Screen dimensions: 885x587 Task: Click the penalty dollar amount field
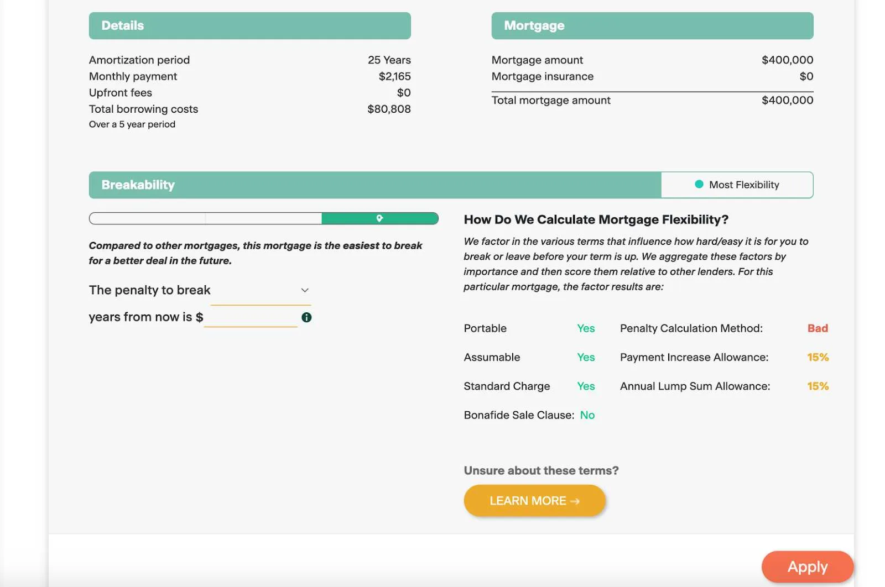(x=251, y=317)
